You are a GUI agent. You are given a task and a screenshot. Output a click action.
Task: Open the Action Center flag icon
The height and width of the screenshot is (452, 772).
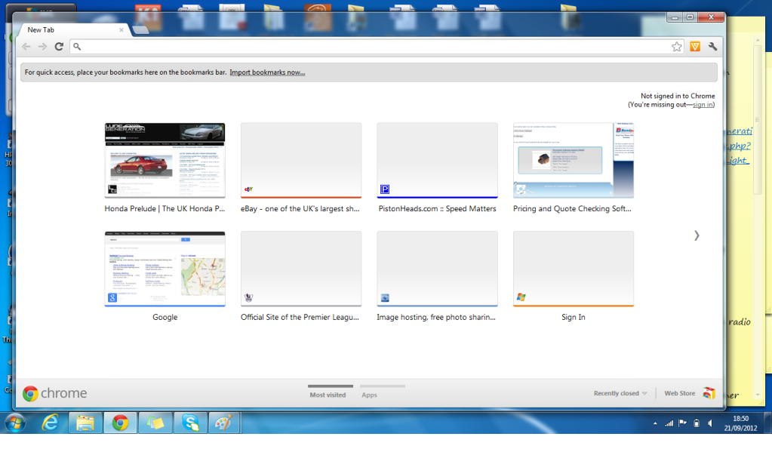682,423
